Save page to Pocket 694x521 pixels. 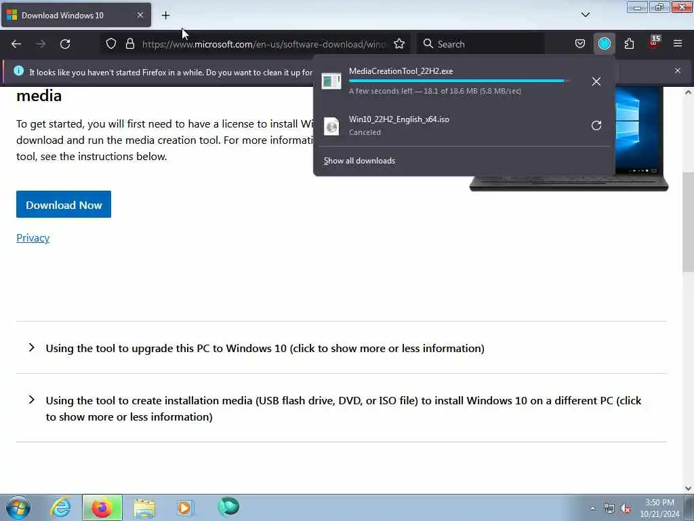click(580, 43)
